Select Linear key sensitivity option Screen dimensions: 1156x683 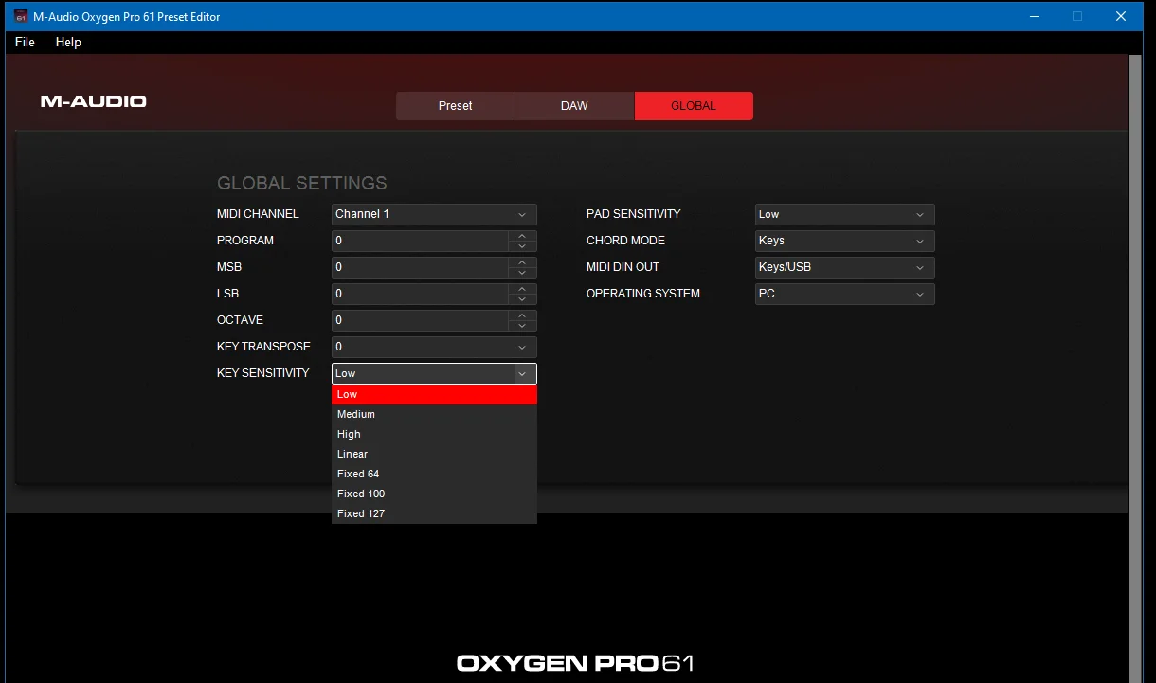coord(434,454)
